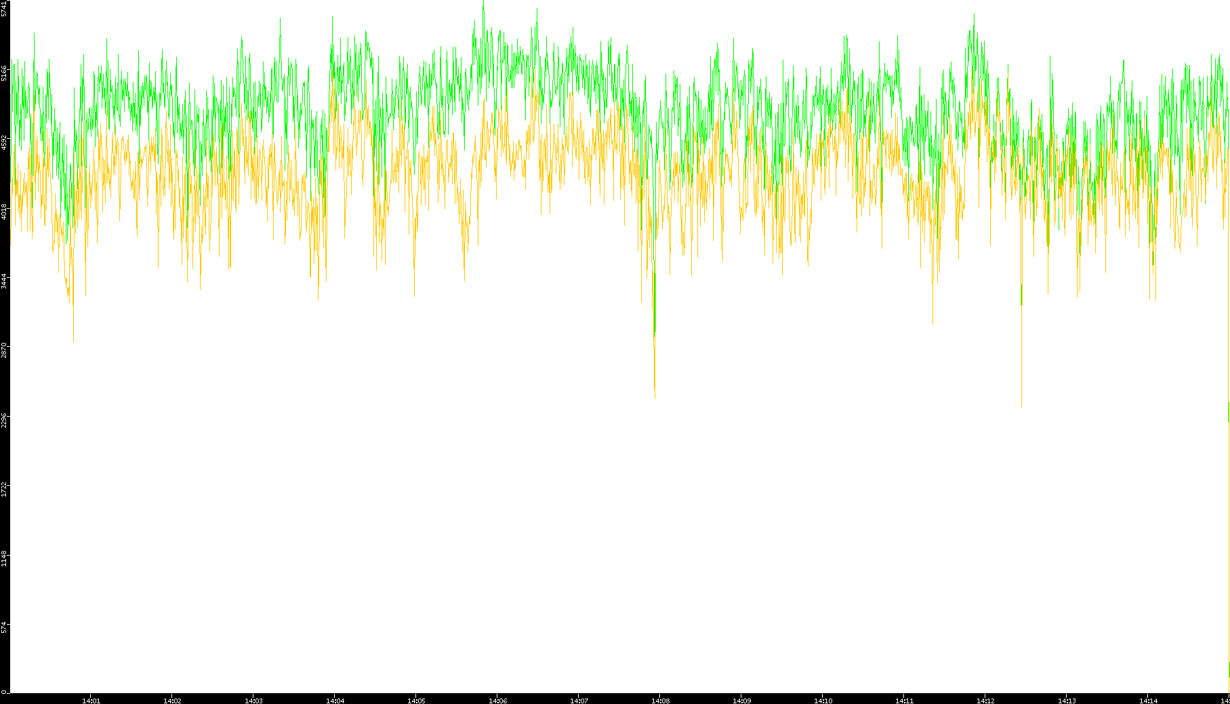Click the 5166 label on the vertical axis
Image resolution: width=1230 pixels, height=704 pixels.
coord(4,73)
